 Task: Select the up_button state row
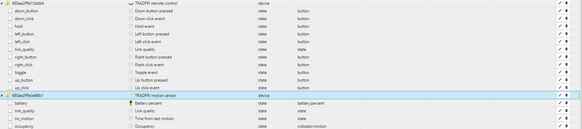tap(289, 80)
